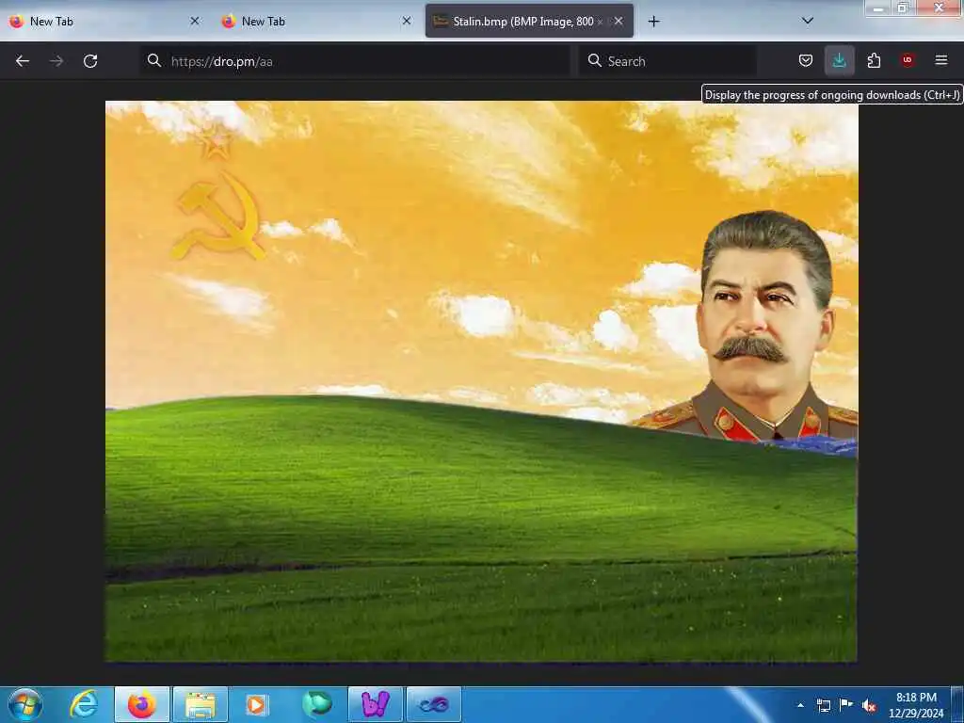964x723 pixels.
Task: Open the Extensions puzzle-piece menu
Action: click(x=874, y=60)
